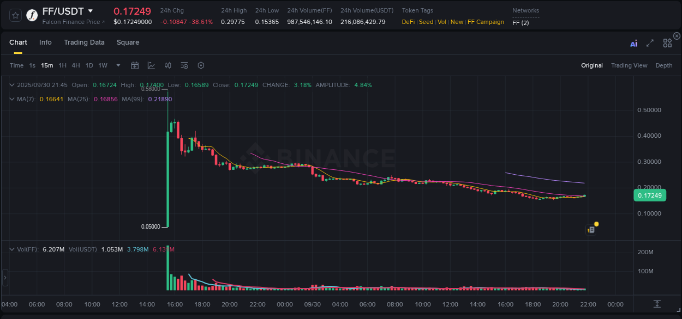Expand the chart to fullscreen

[650, 43]
